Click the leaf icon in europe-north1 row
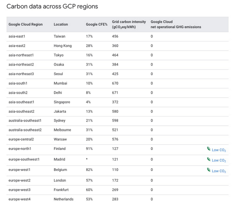Image resolution: width=237 pixels, height=202 pixels. pyautogui.click(x=209, y=149)
